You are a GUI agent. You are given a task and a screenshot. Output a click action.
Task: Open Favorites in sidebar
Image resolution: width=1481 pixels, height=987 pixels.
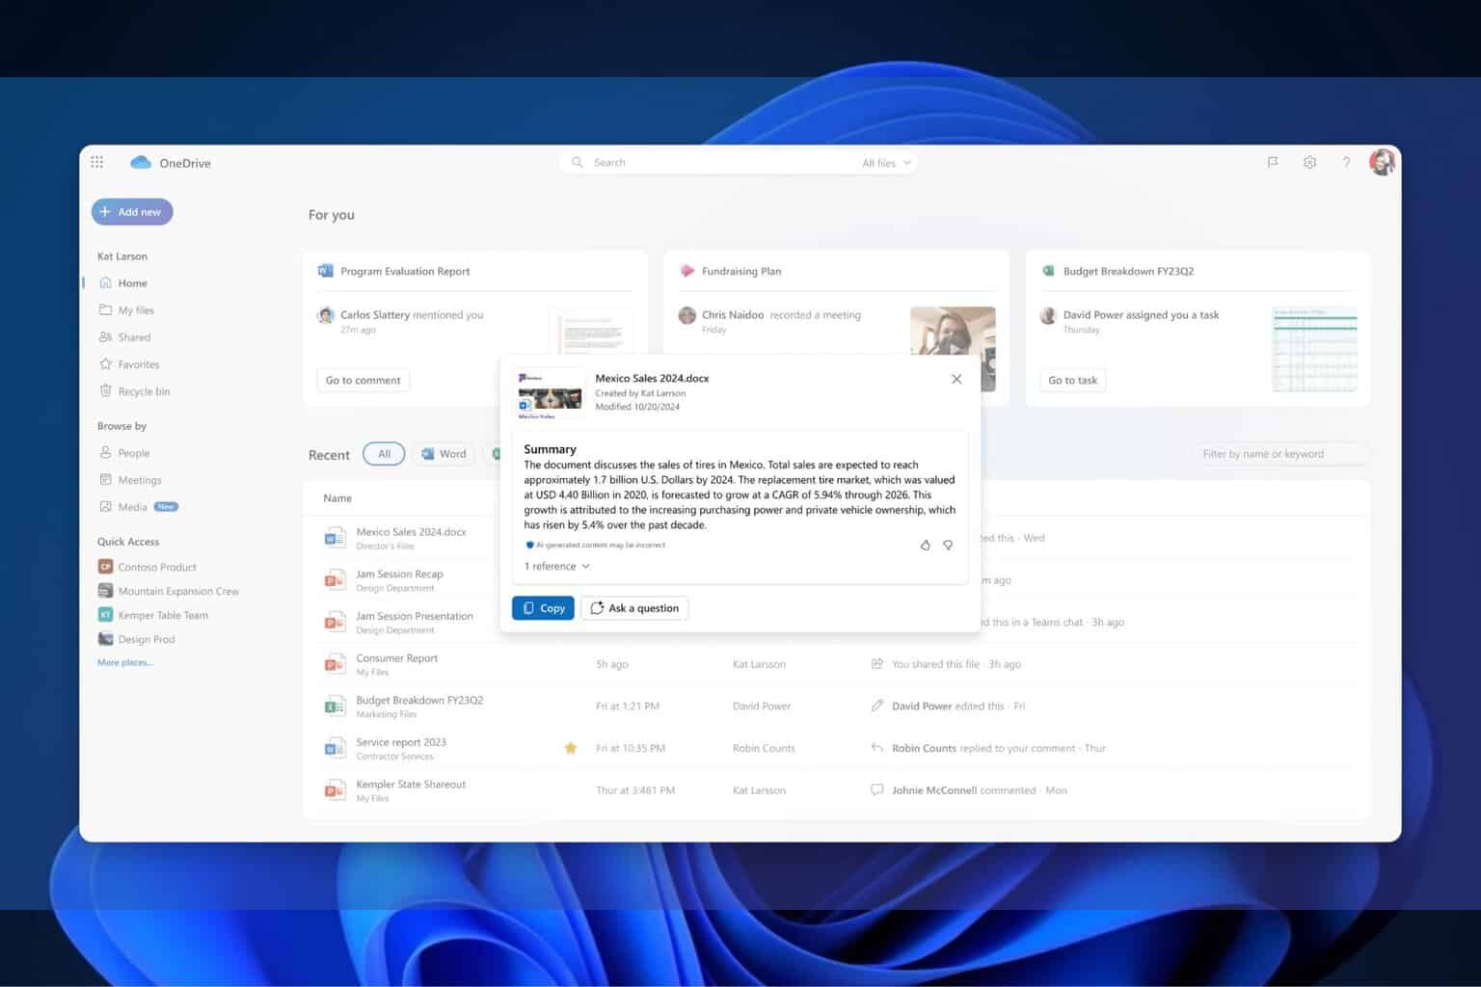[x=139, y=364]
